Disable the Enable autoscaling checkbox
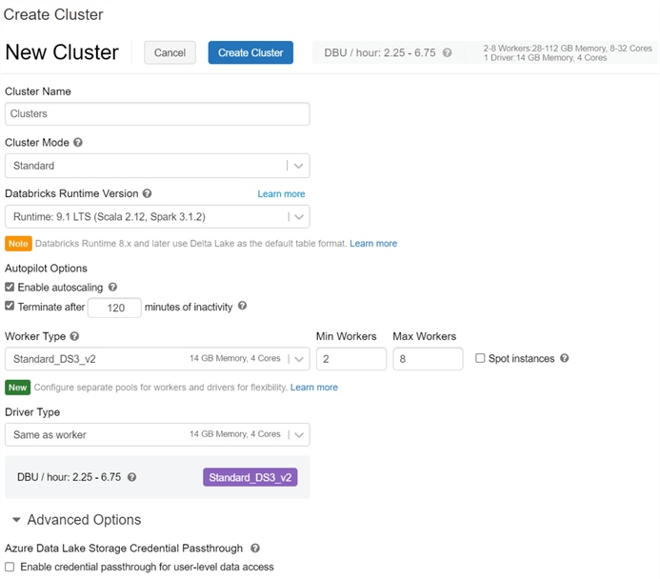Viewport: 660px width, 579px height. [x=10, y=287]
